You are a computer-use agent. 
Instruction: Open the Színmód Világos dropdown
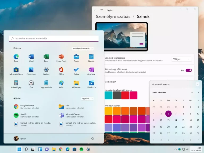pos(181,59)
